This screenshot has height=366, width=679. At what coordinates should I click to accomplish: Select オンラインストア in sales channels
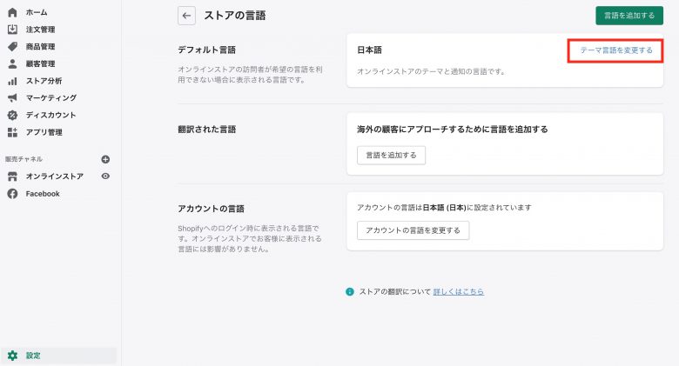point(55,176)
